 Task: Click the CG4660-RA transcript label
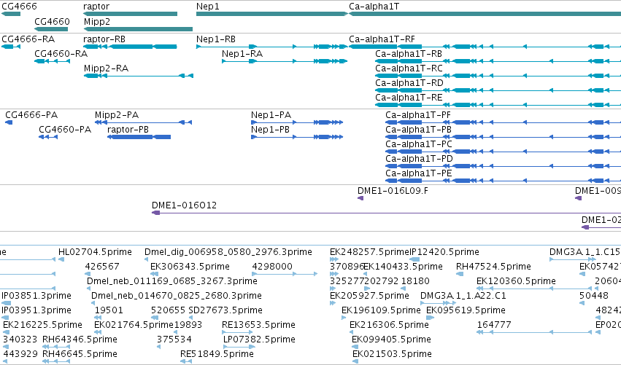(61, 54)
